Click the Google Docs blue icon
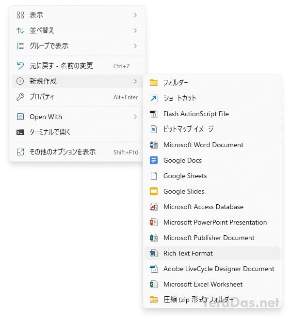 (154, 160)
